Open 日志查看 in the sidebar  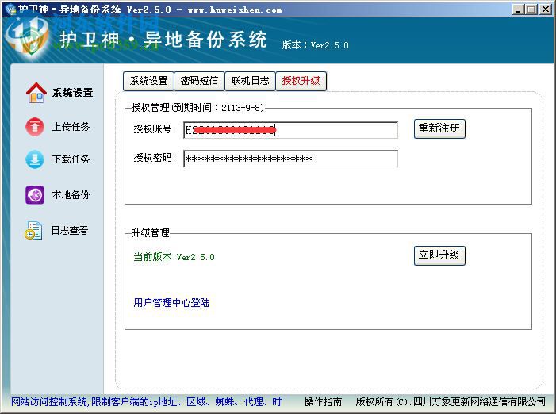(70, 231)
